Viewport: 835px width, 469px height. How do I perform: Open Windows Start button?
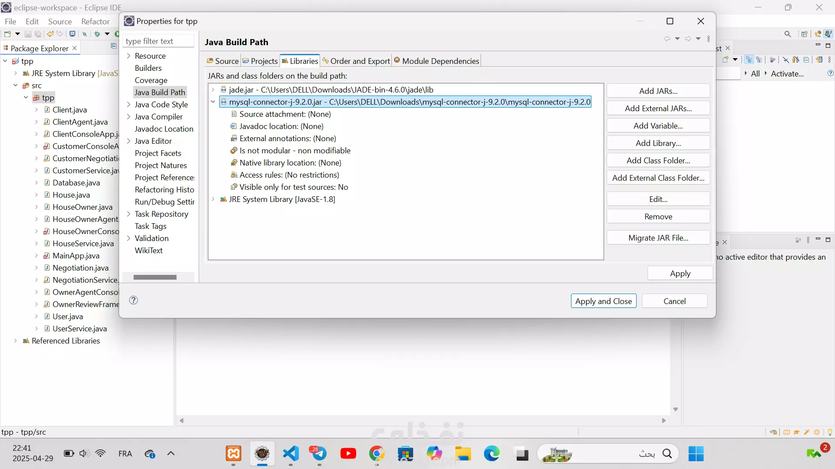[696, 454]
